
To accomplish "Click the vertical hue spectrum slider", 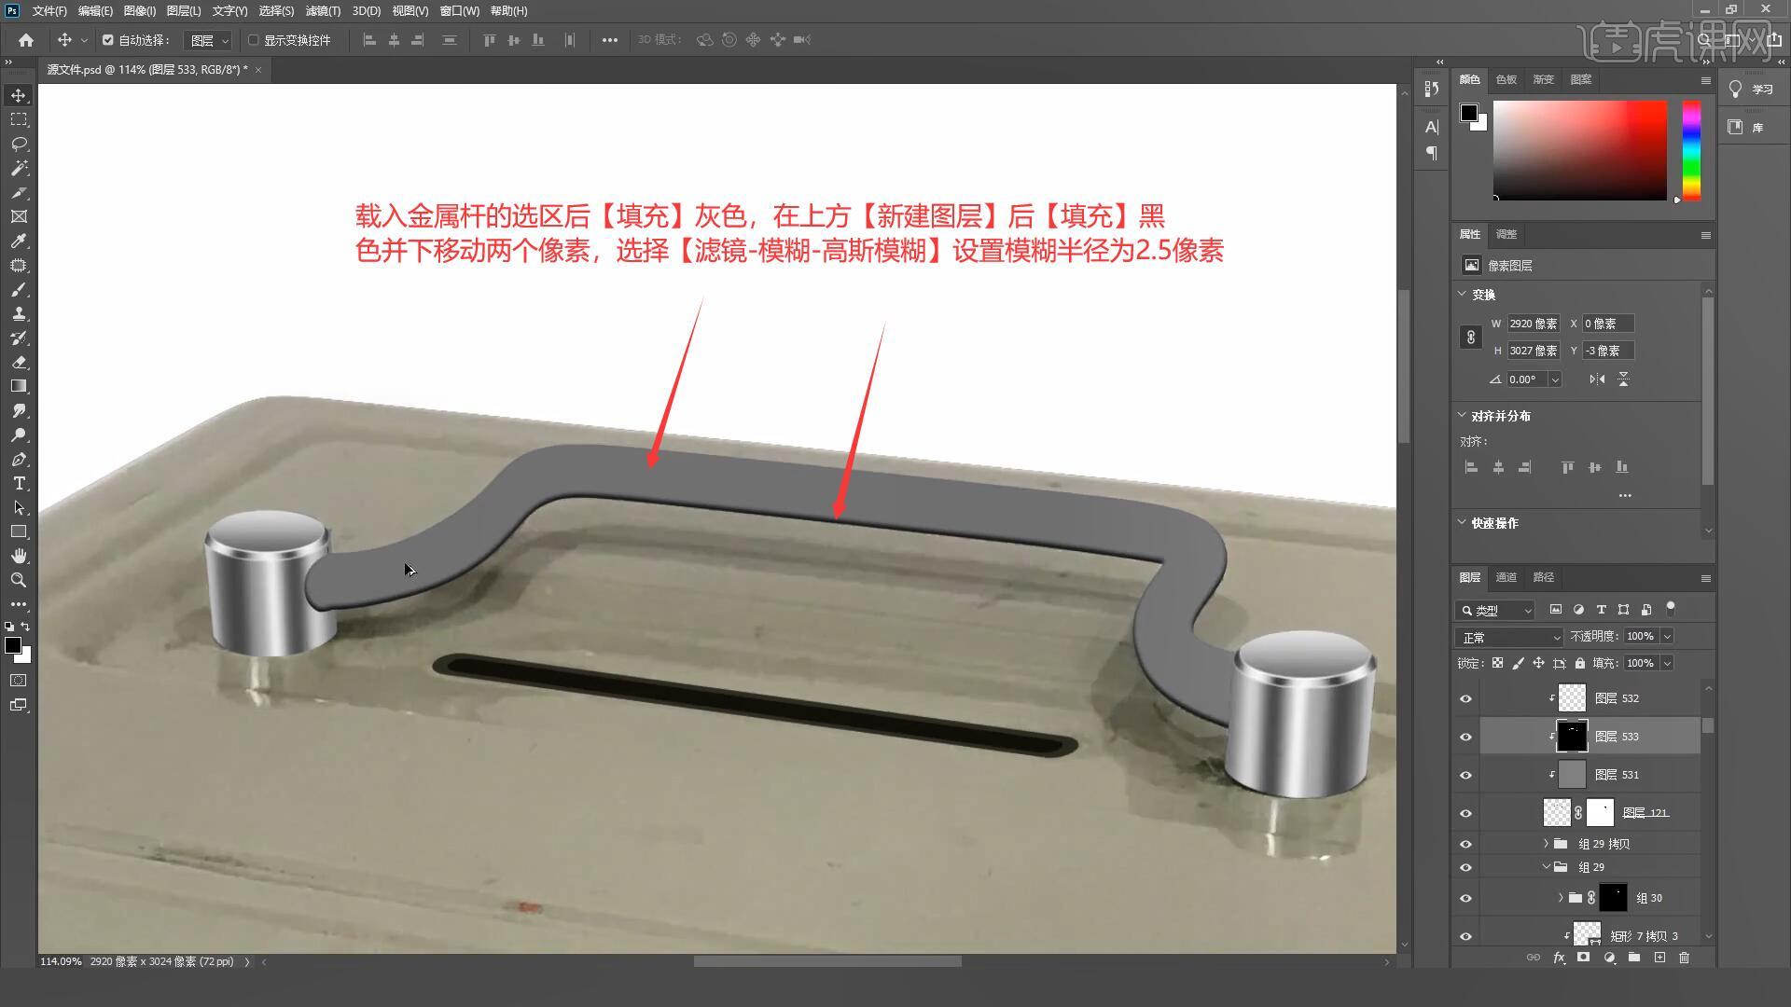I will click(x=1691, y=150).
